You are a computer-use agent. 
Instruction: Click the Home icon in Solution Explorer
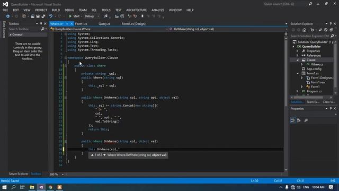pyautogui.click(x=304, y=30)
